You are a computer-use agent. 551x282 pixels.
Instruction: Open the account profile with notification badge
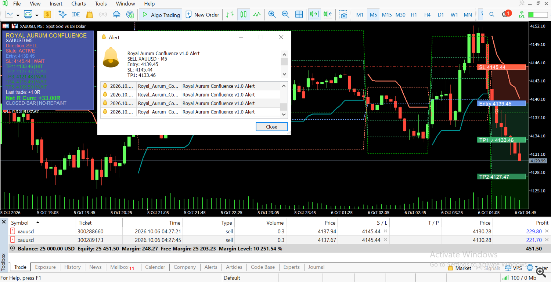pos(506,14)
